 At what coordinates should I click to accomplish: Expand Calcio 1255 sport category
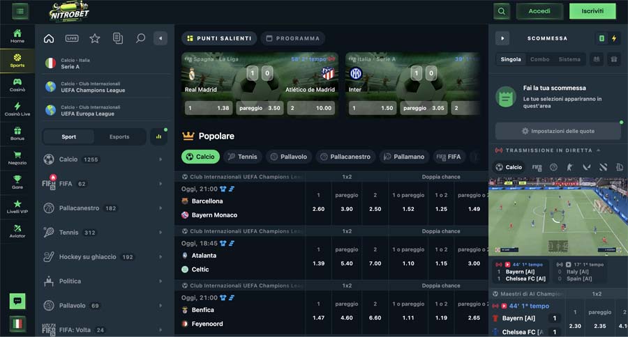click(105, 159)
